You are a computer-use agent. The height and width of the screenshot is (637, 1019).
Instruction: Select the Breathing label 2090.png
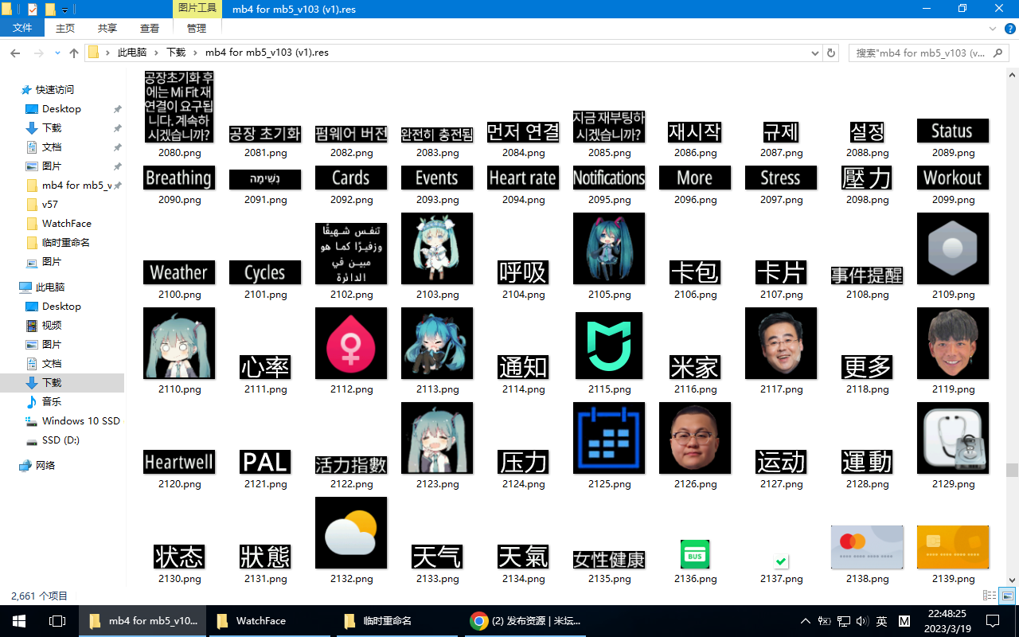coord(179,178)
